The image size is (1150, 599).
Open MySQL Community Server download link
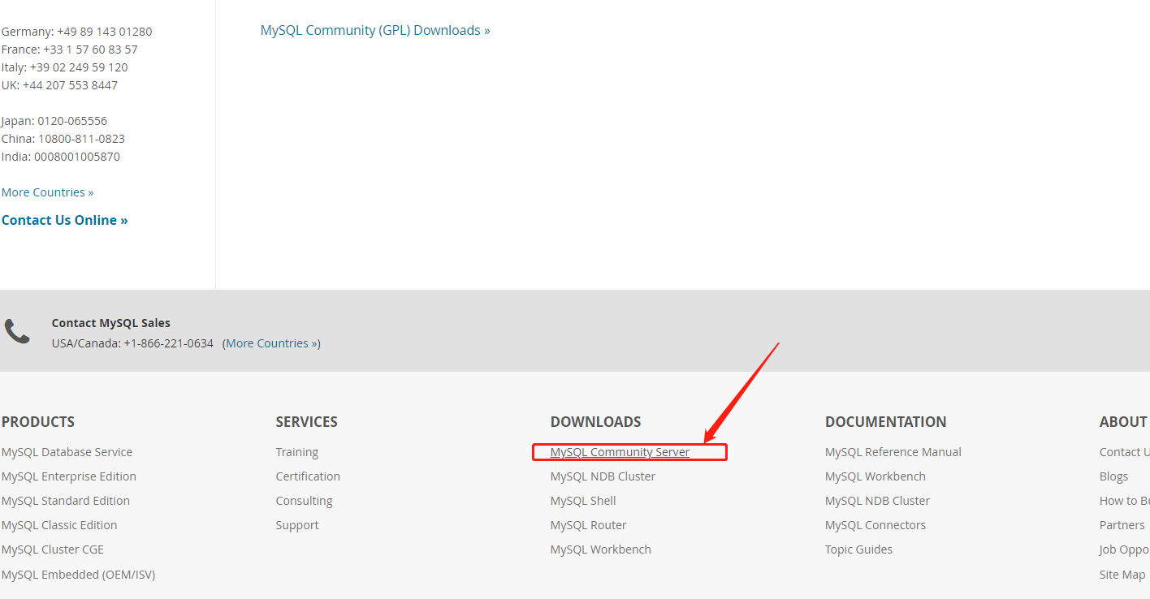click(x=620, y=452)
